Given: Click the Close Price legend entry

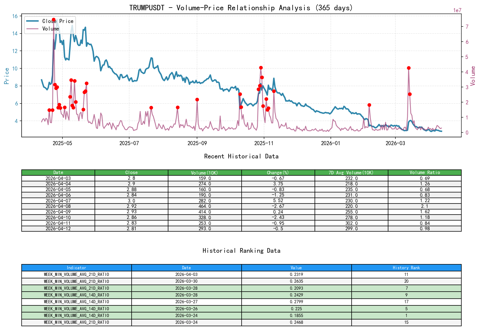Looking at the screenshot, I should click(x=50, y=21).
